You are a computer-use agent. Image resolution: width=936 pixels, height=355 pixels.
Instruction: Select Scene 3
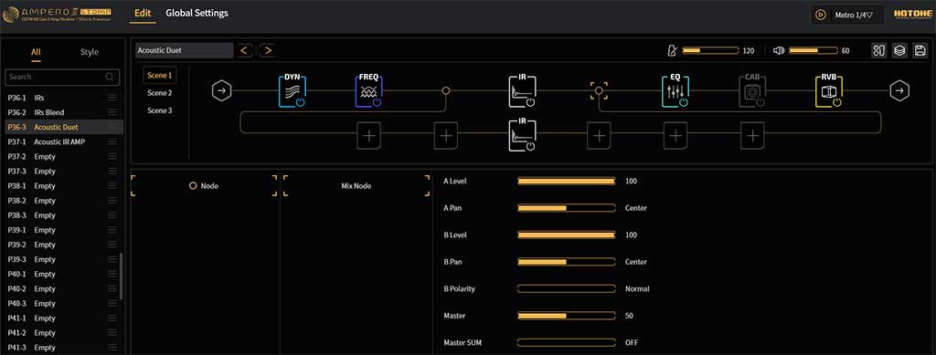click(159, 110)
